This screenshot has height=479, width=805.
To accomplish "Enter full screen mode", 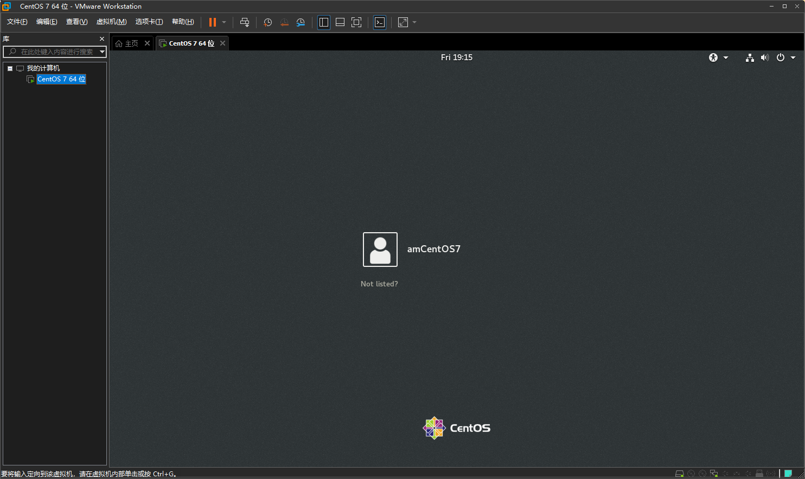I will [x=356, y=22].
